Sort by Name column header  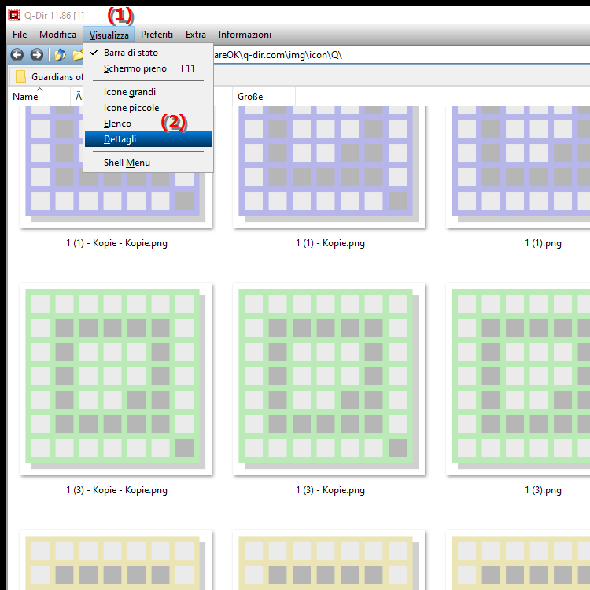pyautogui.click(x=39, y=97)
